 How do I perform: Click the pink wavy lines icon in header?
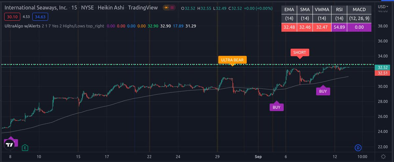(173, 8)
